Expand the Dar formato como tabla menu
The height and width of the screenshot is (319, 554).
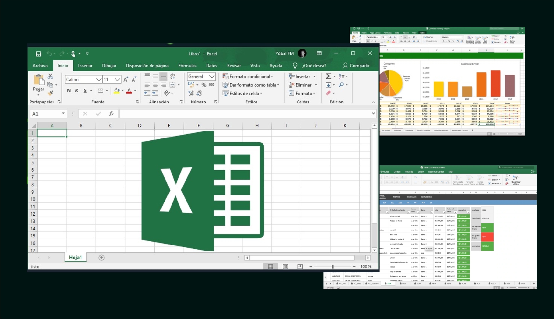click(251, 85)
